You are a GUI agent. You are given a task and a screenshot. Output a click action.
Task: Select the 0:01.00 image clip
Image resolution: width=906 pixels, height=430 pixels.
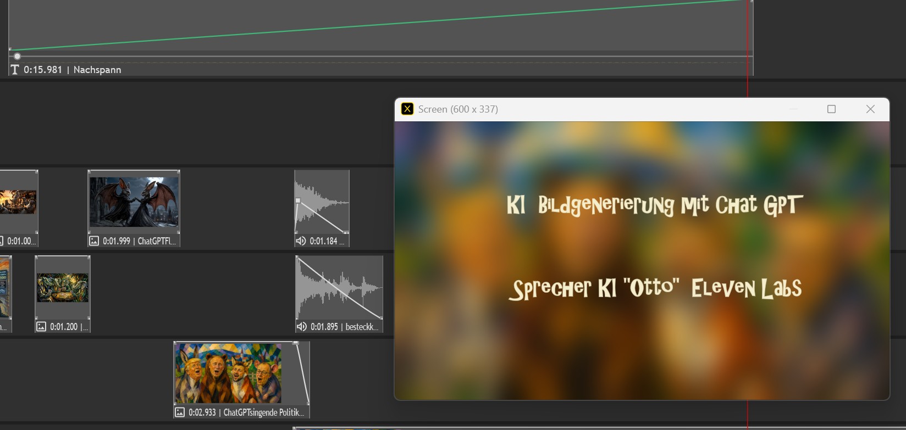tap(18, 208)
